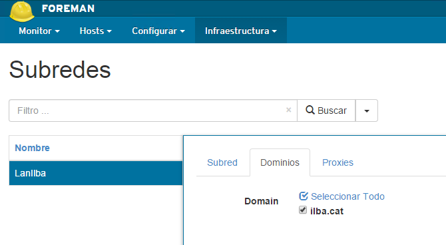
Task: Click the Foreman yellow helmet logo
Action: pyautogui.click(x=22, y=11)
